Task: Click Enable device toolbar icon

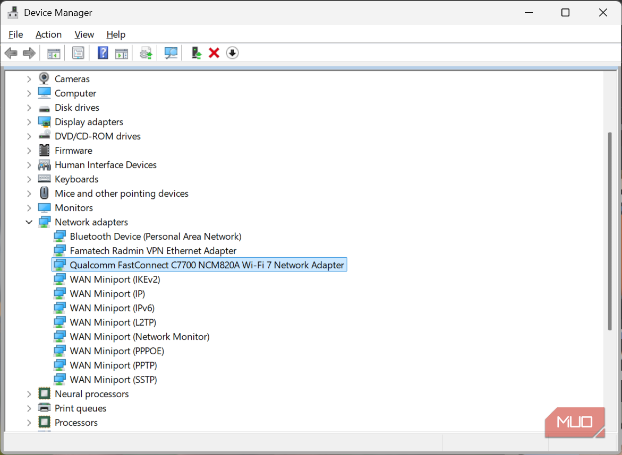Action: (x=197, y=53)
